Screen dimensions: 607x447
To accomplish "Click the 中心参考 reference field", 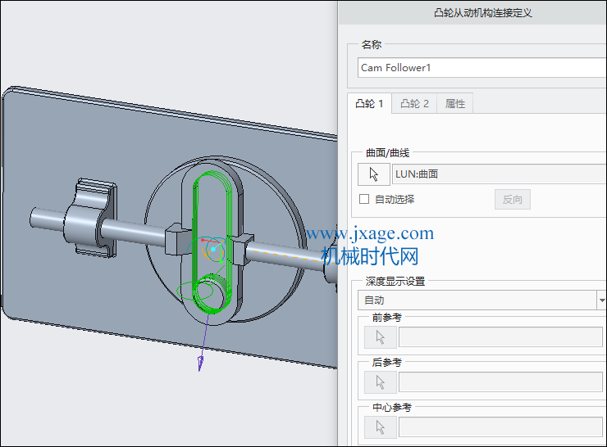I will pyautogui.click(x=500, y=427).
